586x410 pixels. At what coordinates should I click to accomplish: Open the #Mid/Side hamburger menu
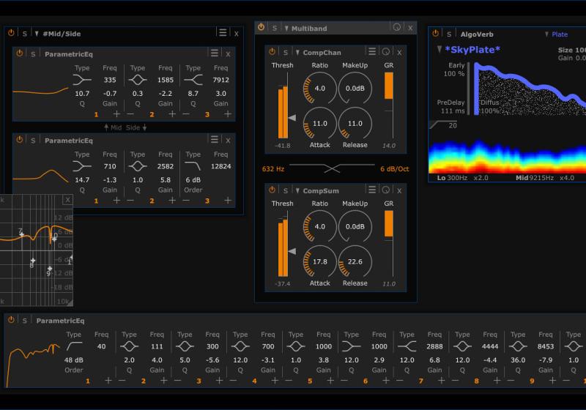pos(223,32)
